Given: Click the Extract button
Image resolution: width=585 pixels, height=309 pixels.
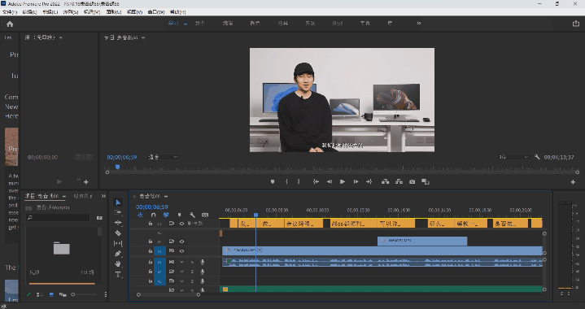Looking at the screenshot, I should (399, 181).
